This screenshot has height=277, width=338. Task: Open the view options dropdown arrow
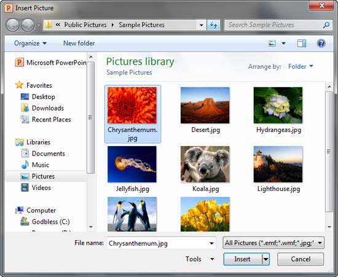tap(284, 43)
